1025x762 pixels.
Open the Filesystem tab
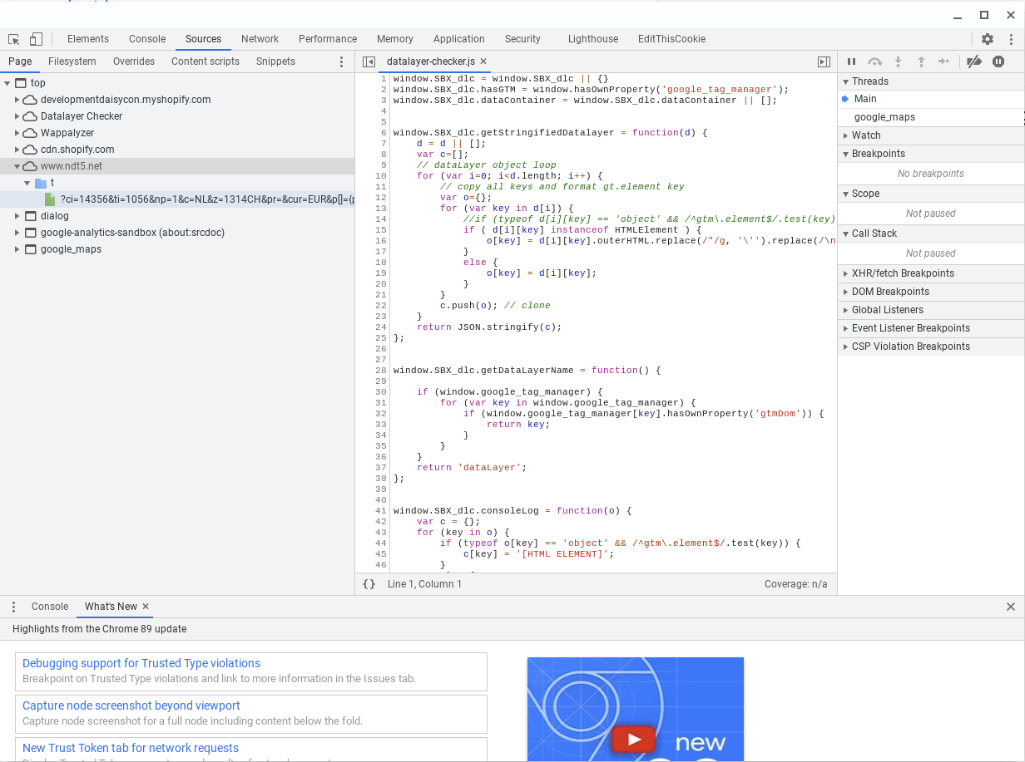72,61
